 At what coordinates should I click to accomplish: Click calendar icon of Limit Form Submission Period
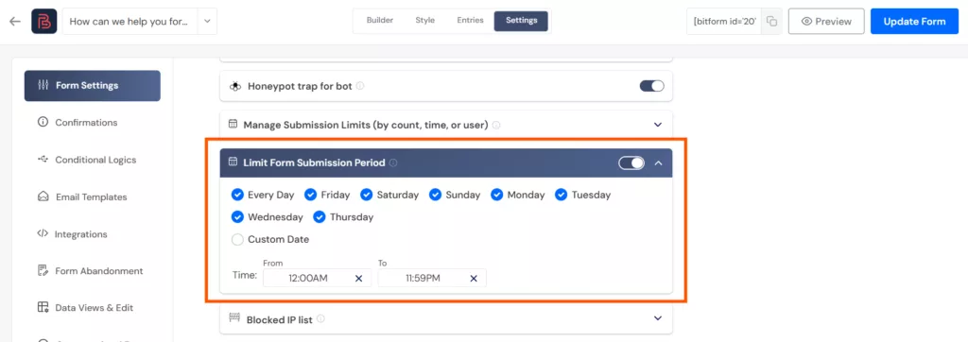(233, 162)
